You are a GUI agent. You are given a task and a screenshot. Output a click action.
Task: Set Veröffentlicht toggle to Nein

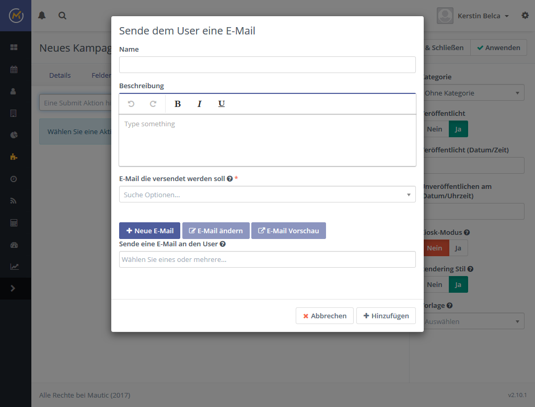[434, 129]
